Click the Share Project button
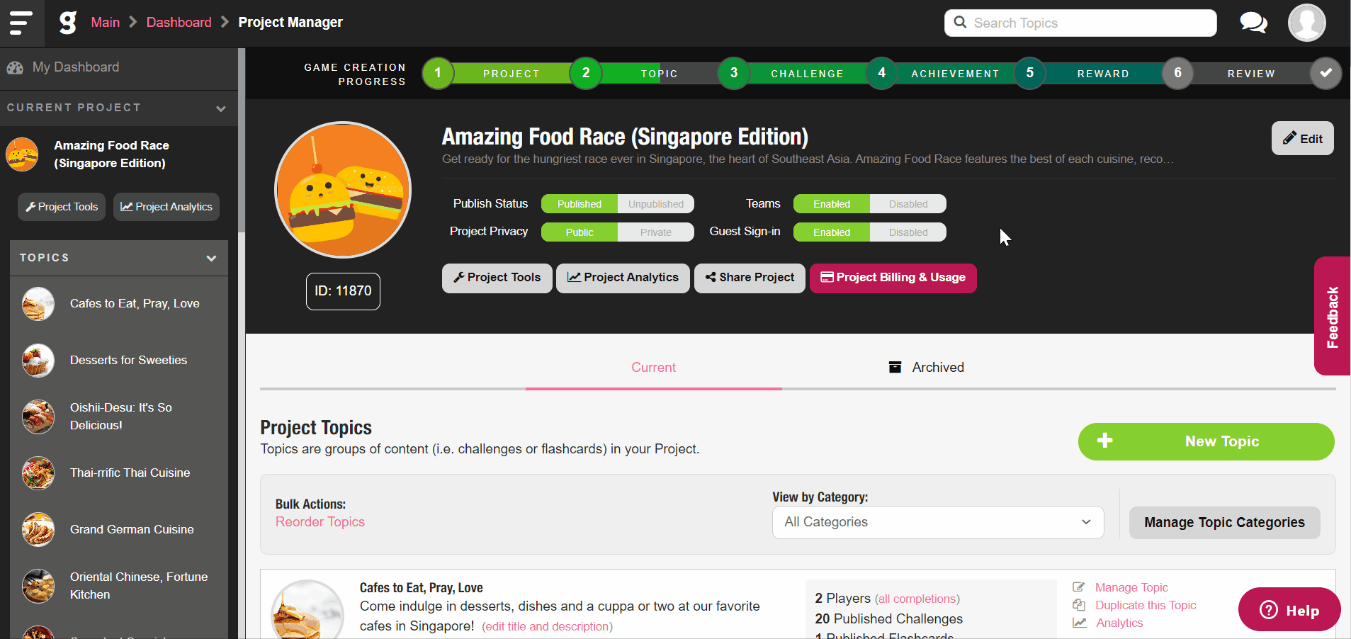 (750, 278)
